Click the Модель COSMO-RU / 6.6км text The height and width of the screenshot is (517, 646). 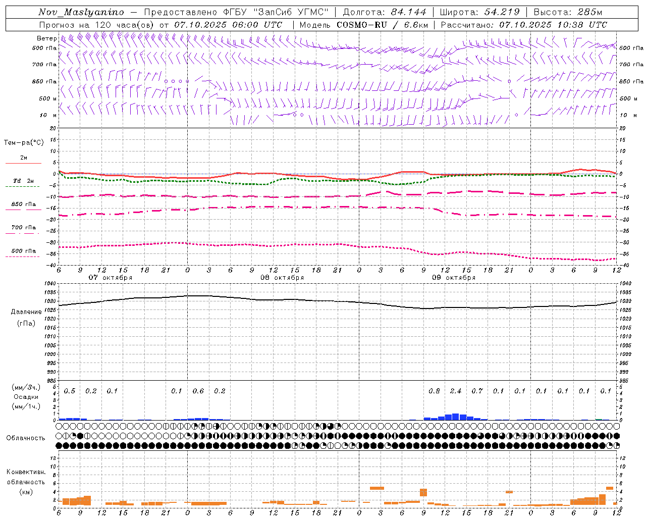[364, 24]
